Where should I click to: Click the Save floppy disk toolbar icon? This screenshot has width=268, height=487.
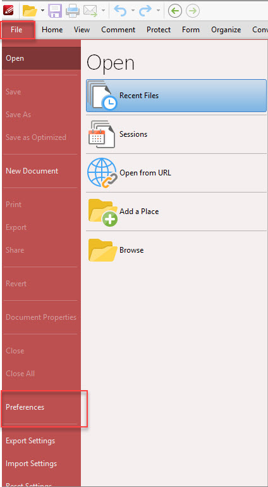(x=56, y=11)
